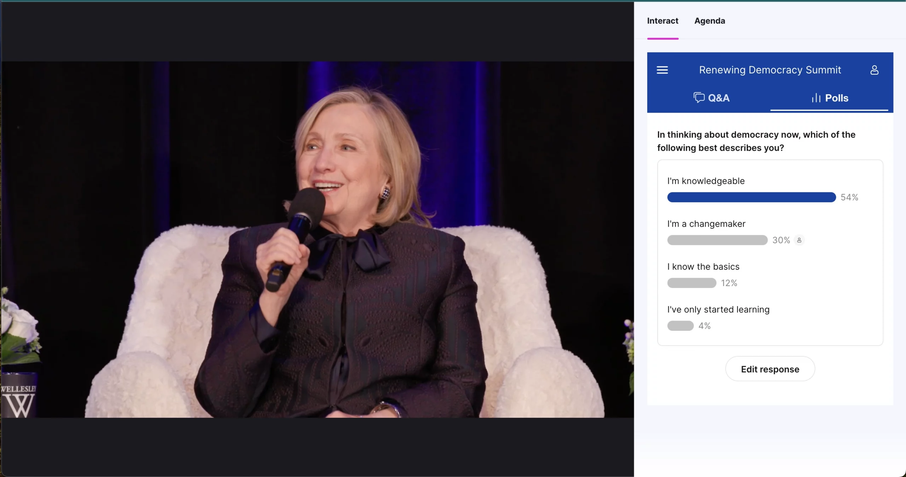This screenshot has height=477, width=906.
Task: Choose the "I know the basics" option
Action: (x=703, y=267)
